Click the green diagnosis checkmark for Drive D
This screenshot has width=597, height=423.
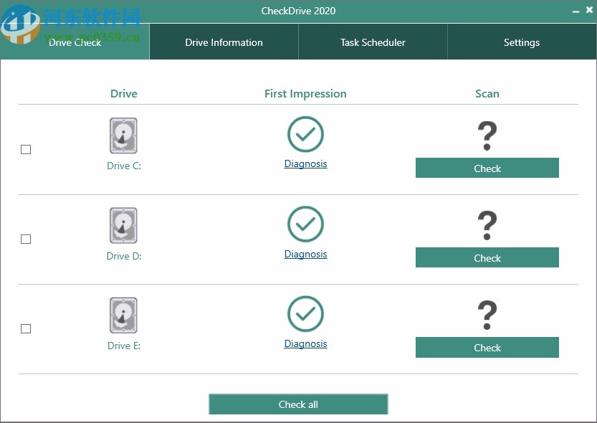click(x=305, y=225)
